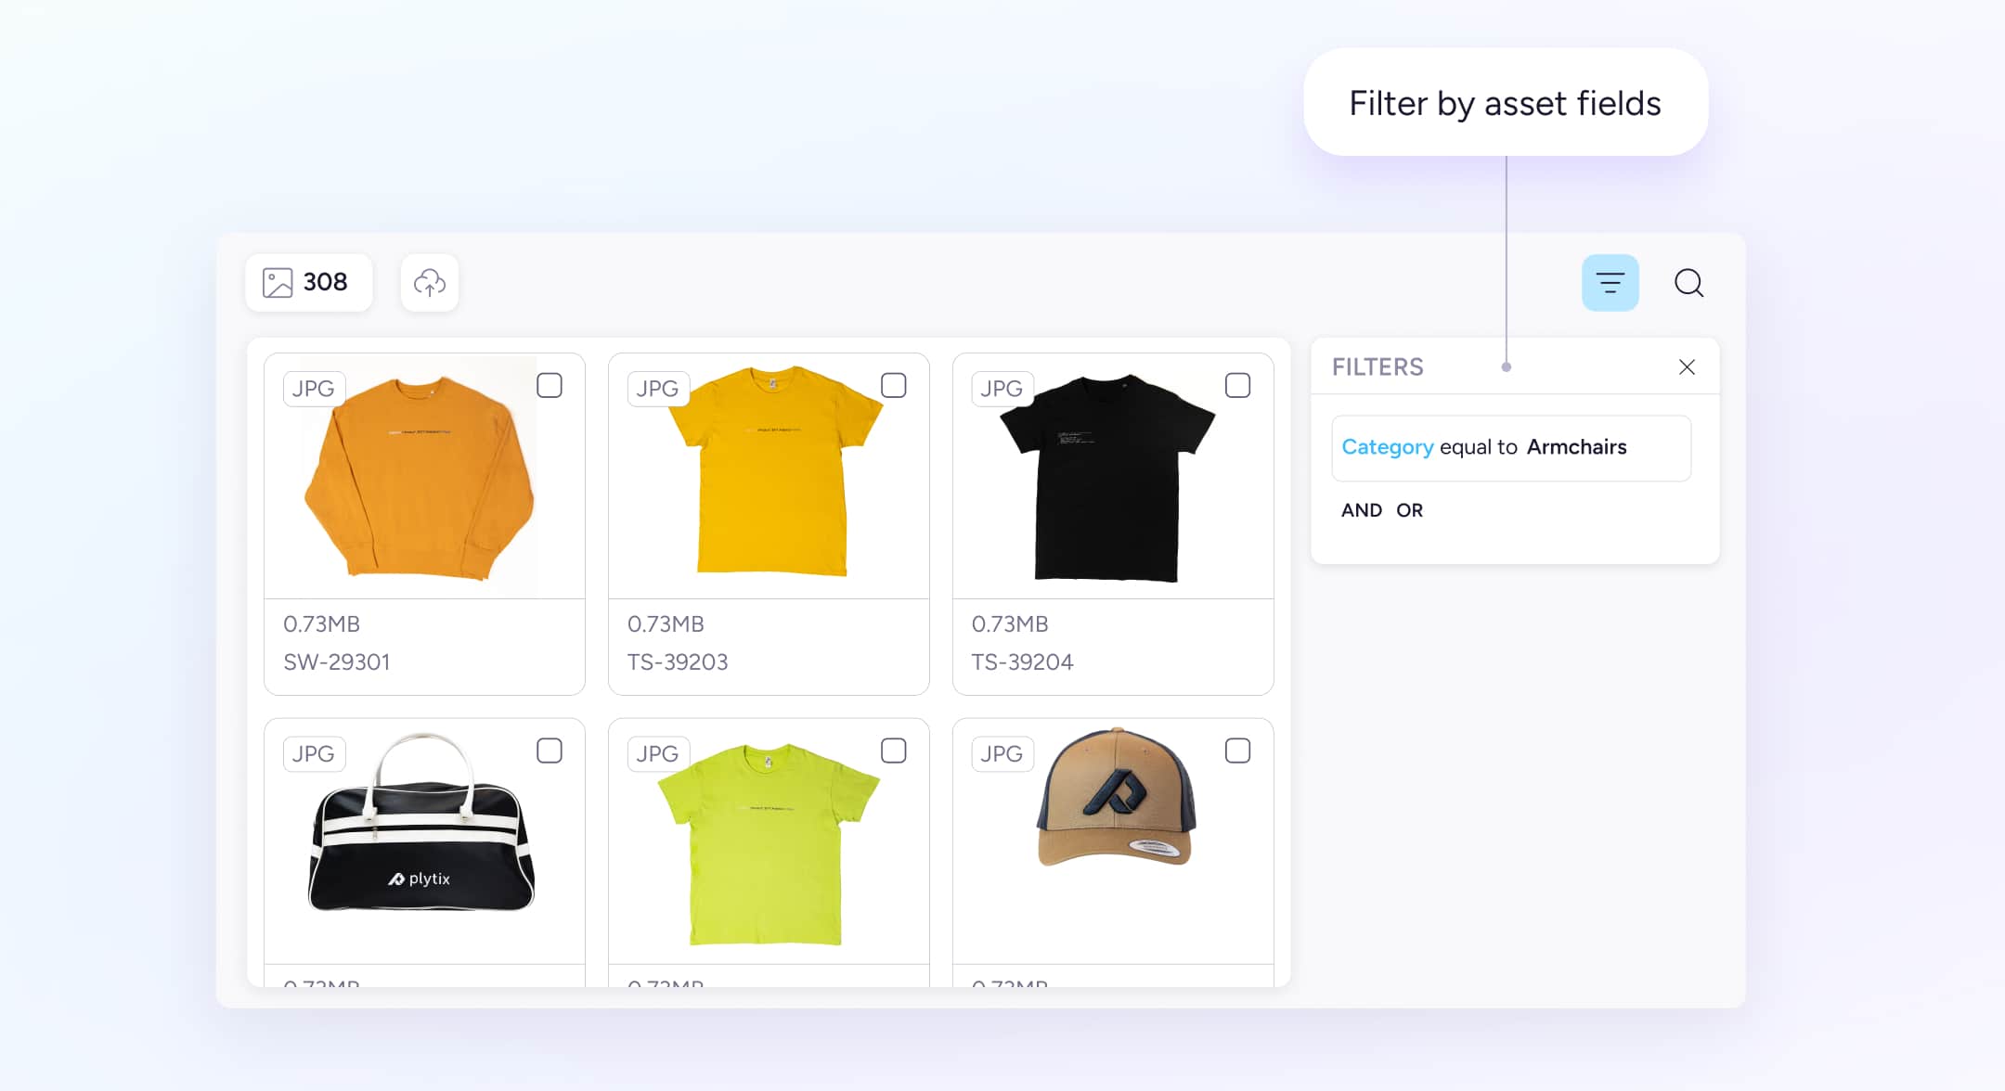The image size is (2005, 1091).
Task: Close the Filters panel
Action: click(x=1687, y=367)
